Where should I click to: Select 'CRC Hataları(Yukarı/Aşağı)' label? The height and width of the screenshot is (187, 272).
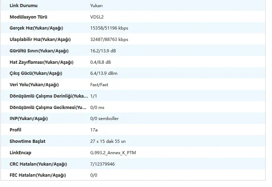38,164
